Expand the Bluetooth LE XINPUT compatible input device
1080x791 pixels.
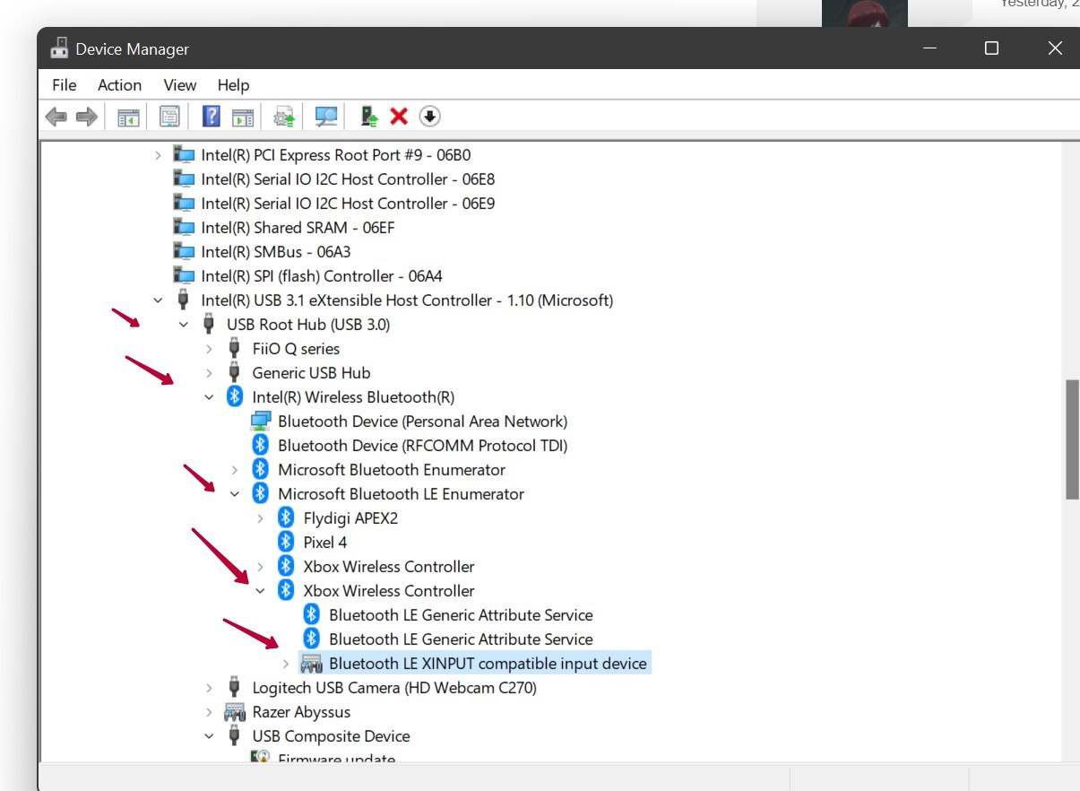click(x=286, y=664)
